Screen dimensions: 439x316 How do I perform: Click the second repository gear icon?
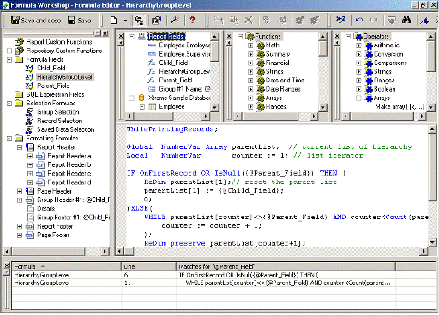tap(315, 21)
